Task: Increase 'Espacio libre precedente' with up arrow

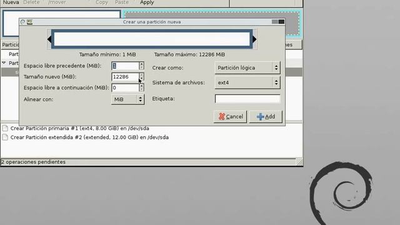Action: [142, 64]
